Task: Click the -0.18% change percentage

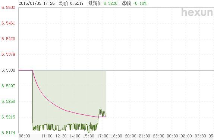Action: (x=140, y=3)
